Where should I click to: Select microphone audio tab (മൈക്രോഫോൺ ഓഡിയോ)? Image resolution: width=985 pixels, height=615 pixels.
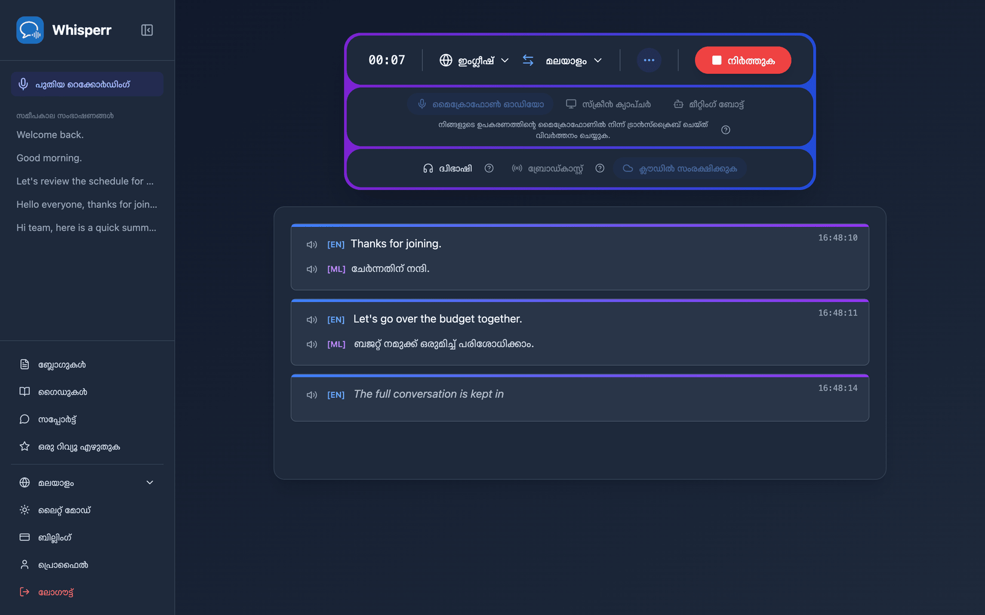[481, 104]
